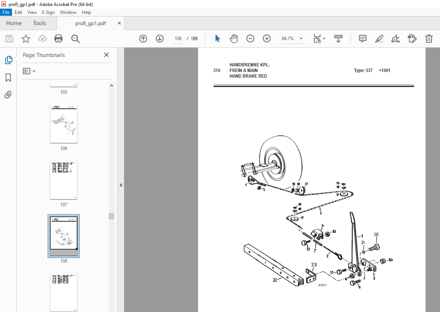
Task: Open the Window menu
Action: pos(68,12)
